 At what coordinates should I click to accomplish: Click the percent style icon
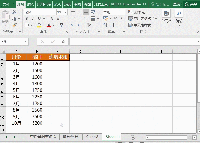coord(115,19)
